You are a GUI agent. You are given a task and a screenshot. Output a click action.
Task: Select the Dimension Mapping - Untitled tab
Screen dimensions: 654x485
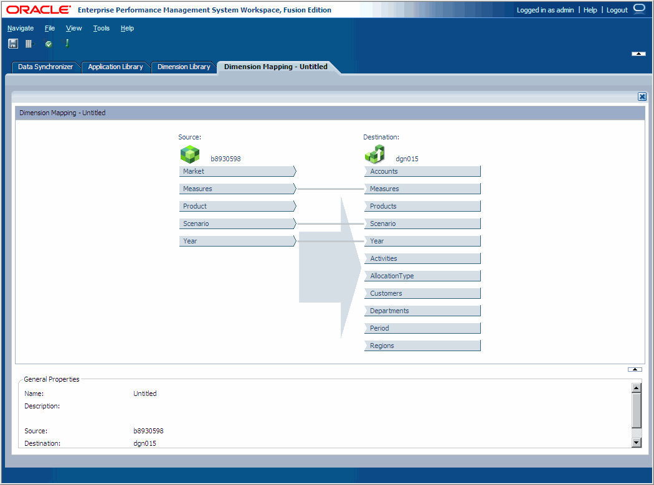276,67
